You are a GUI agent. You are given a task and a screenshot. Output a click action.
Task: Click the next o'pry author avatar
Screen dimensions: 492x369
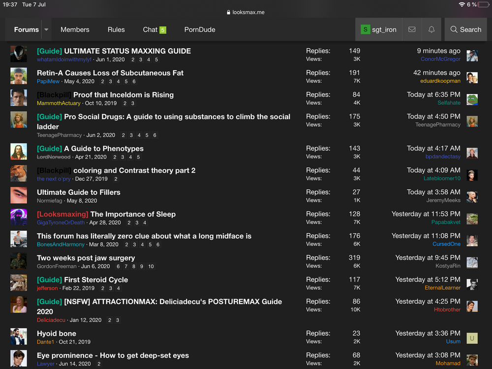(19, 174)
